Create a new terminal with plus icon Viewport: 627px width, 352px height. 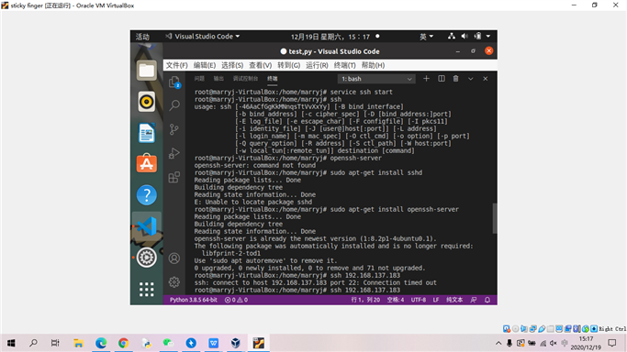pyautogui.click(x=426, y=79)
